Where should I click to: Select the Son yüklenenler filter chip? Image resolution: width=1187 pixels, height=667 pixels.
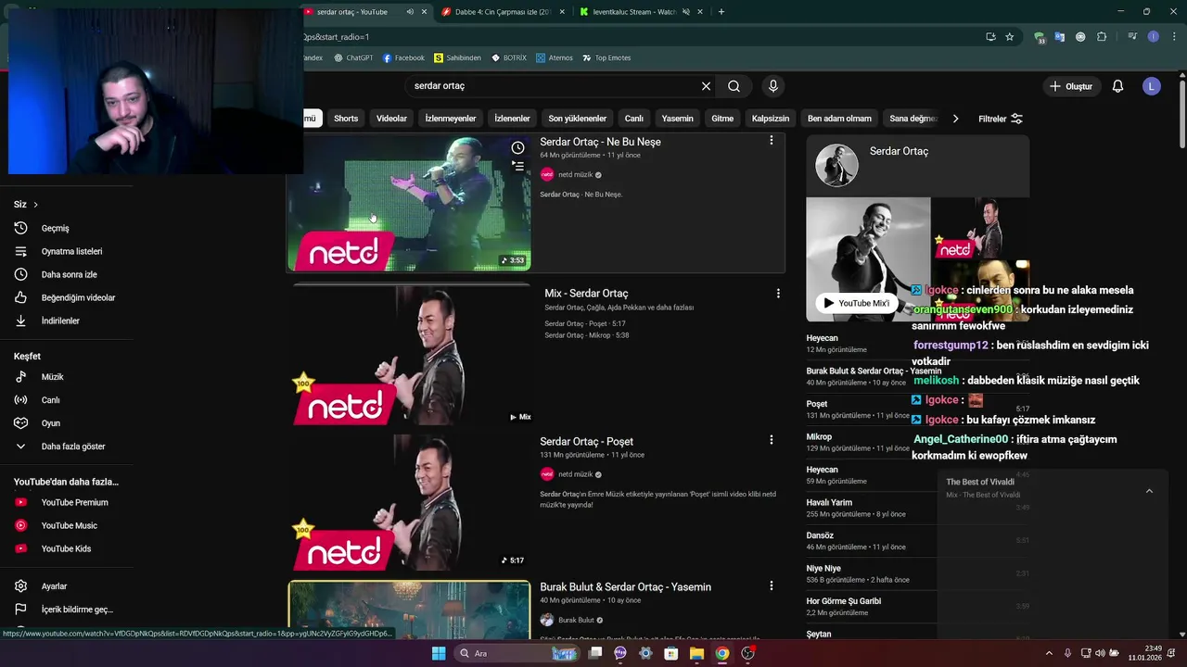click(x=577, y=119)
